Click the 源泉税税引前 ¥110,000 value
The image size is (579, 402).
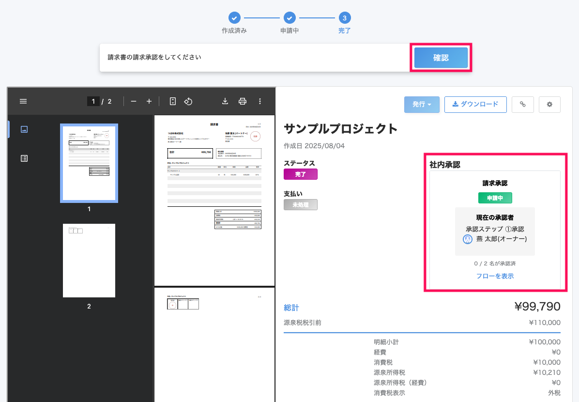tap(545, 323)
